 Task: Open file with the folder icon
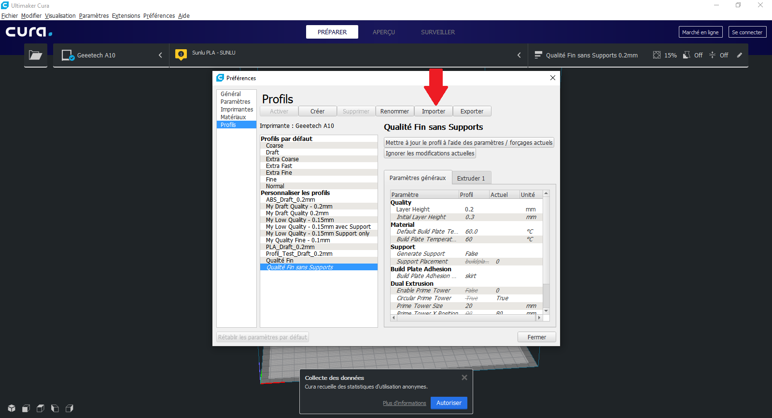coord(36,55)
